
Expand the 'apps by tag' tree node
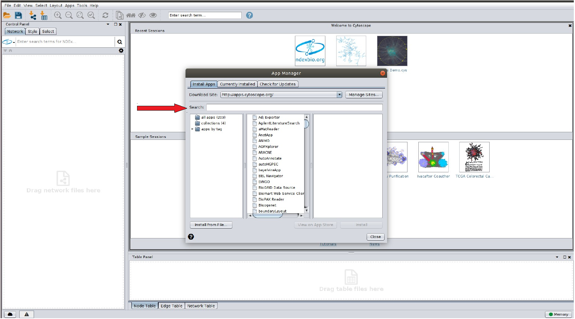pos(193,129)
